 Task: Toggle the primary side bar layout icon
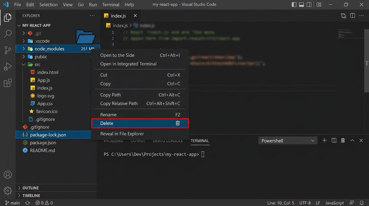tap(294, 5)
